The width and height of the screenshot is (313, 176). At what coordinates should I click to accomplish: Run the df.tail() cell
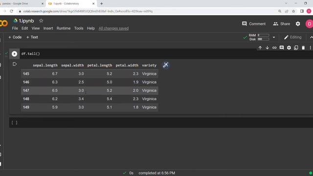14,54
